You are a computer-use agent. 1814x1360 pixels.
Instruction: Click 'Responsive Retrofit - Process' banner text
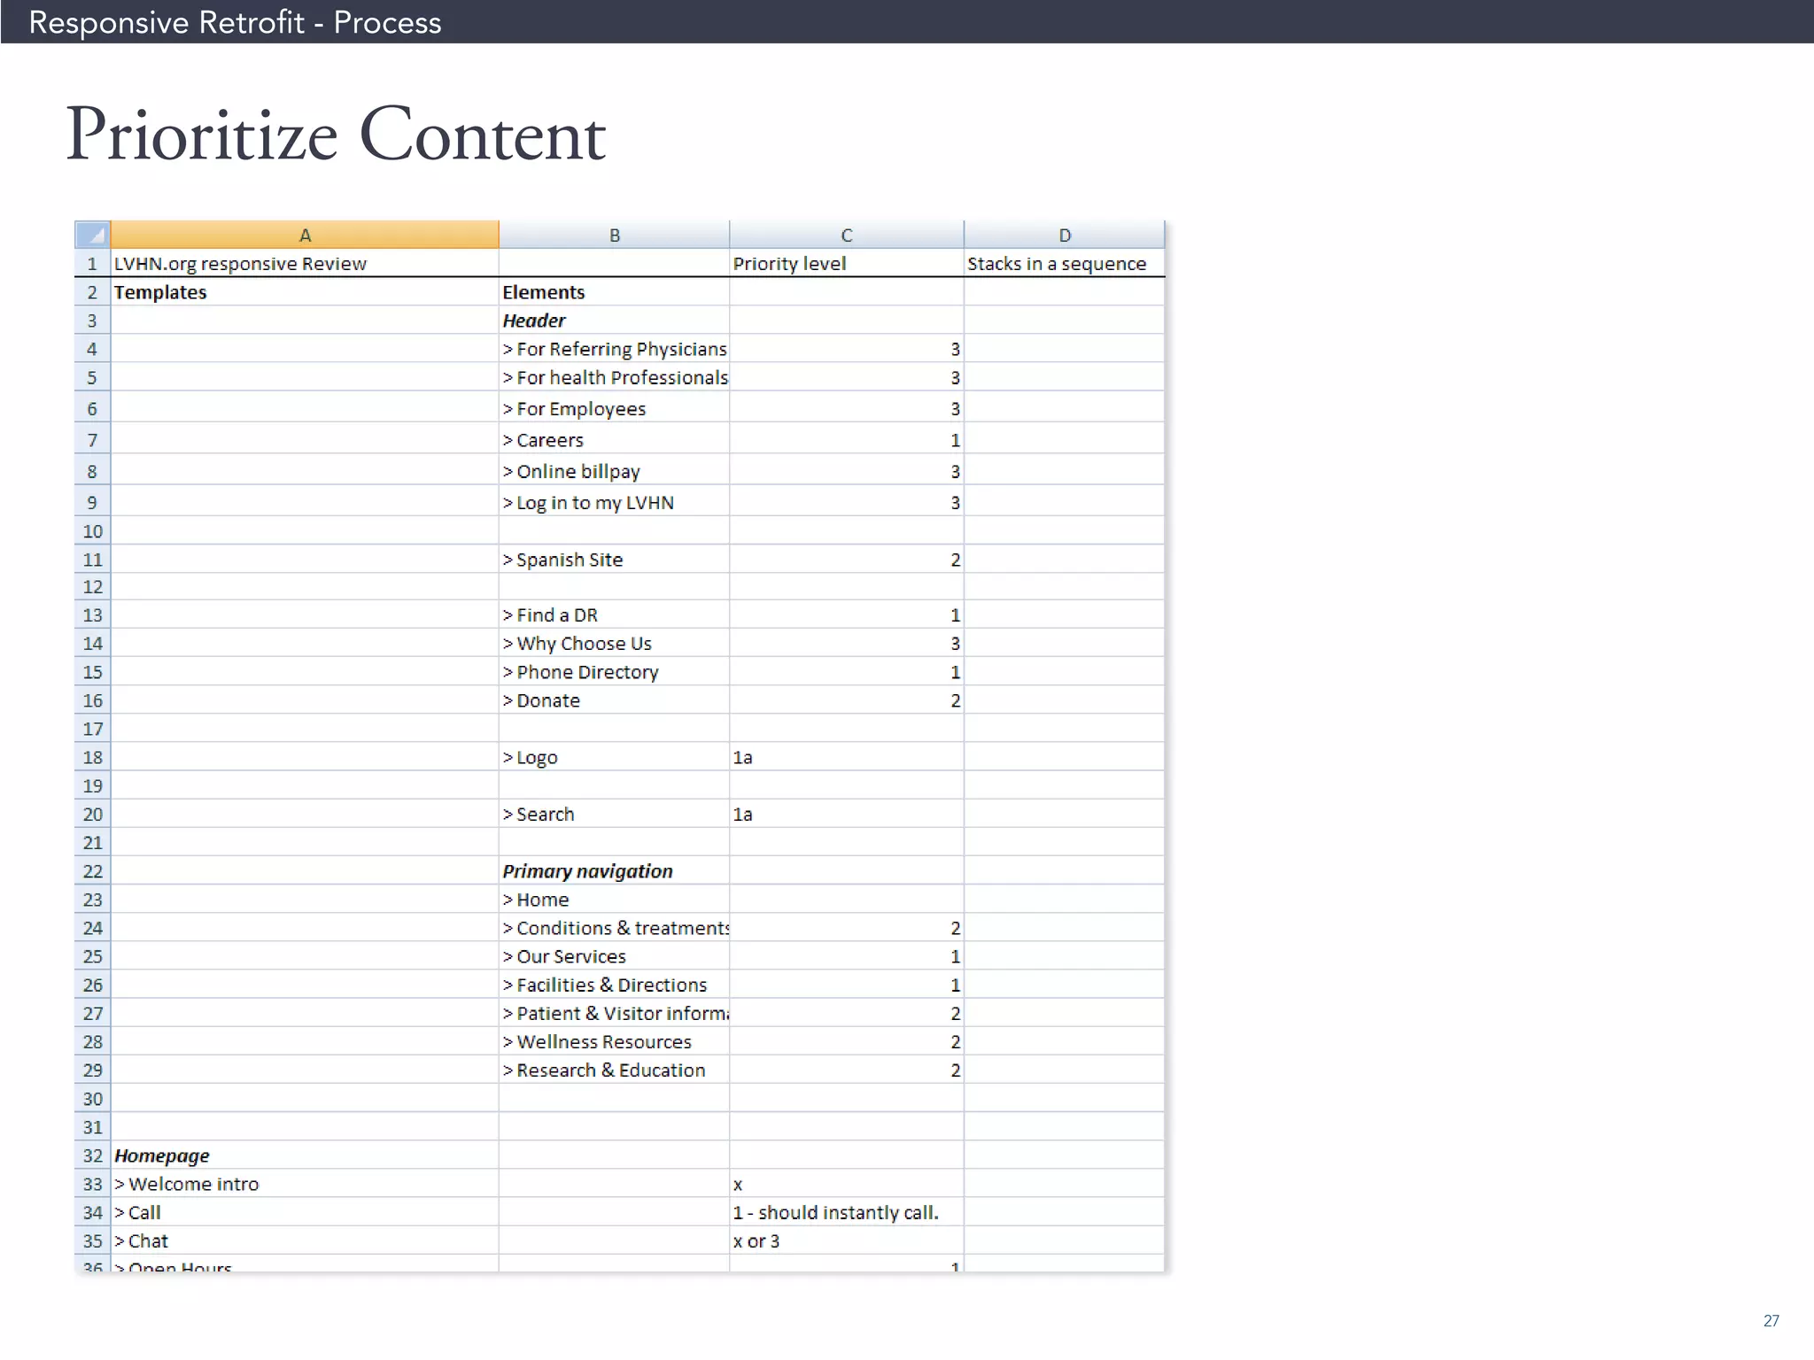(235, 22)
